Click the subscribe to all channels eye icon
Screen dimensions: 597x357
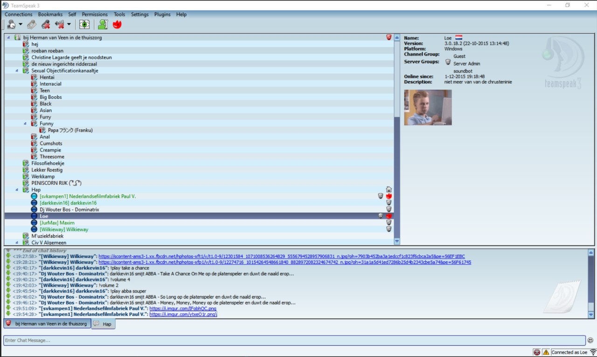tap(84, 25)
